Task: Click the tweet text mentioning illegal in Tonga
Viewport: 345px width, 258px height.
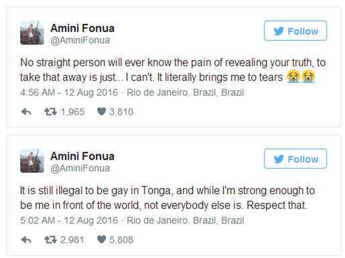Action: 167,198
